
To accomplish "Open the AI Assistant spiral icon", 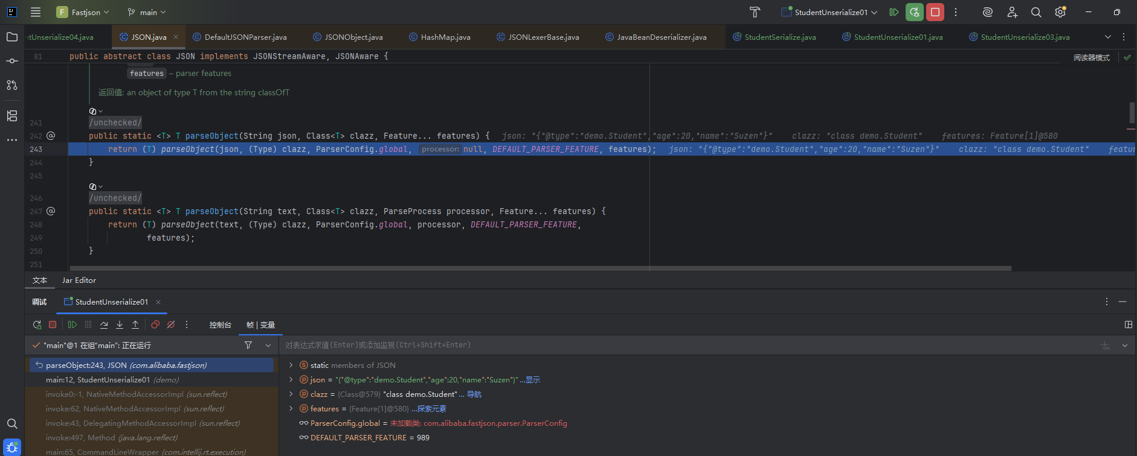I will tap(988, 12).
